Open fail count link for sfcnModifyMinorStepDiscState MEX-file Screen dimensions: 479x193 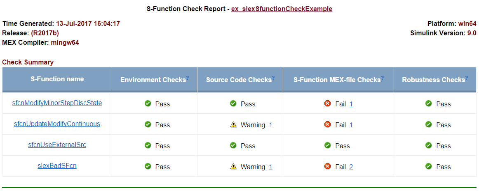click(x=351, y=104)
